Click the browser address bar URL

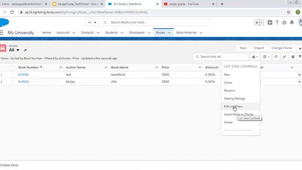86,12
